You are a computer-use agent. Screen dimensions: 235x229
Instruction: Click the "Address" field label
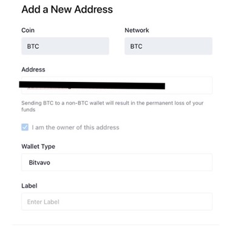(33, 69)
